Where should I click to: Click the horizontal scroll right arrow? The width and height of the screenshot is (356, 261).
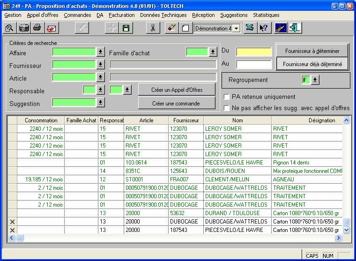[x=338, y=238]
